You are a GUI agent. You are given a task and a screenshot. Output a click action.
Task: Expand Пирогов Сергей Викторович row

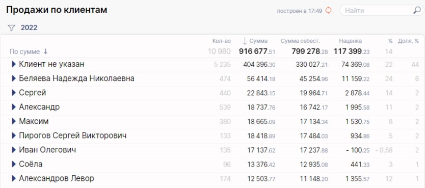coord(14,136)
